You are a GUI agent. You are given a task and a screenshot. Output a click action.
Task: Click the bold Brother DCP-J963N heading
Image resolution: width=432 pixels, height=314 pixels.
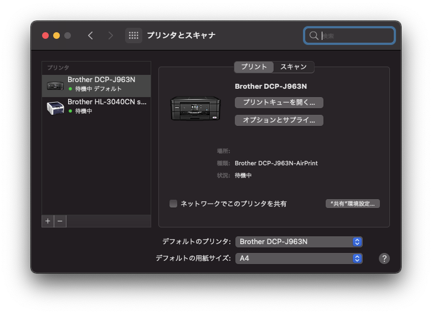(x=271, y=87)
